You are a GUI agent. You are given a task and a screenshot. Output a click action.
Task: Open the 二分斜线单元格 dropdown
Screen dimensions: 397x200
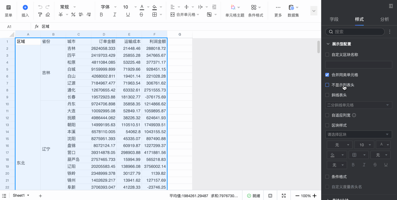tap(359, 105)
